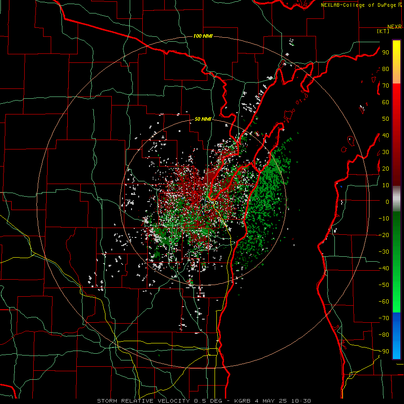Click the light blue segment near -90
The width and height of the screenshot is (404, 404).
pyautogui.click(x=396, y=351)
